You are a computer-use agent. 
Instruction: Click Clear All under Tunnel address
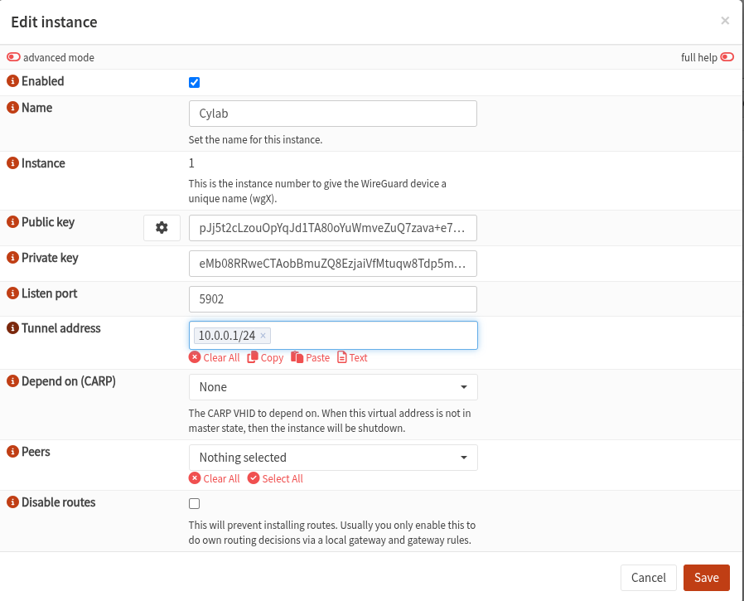pos(214,358)
